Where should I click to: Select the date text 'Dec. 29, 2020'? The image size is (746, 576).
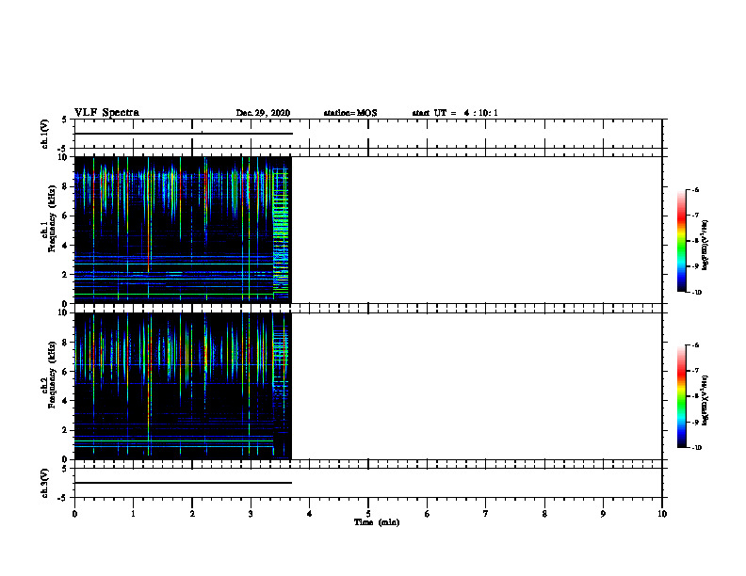coord(263,113)
